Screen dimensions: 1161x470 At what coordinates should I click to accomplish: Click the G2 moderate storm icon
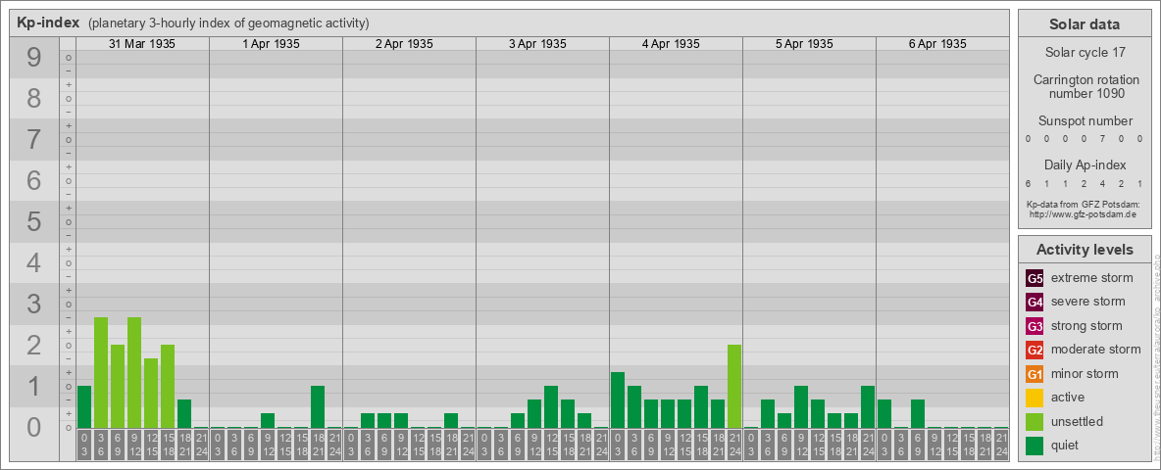[1035, 350]
